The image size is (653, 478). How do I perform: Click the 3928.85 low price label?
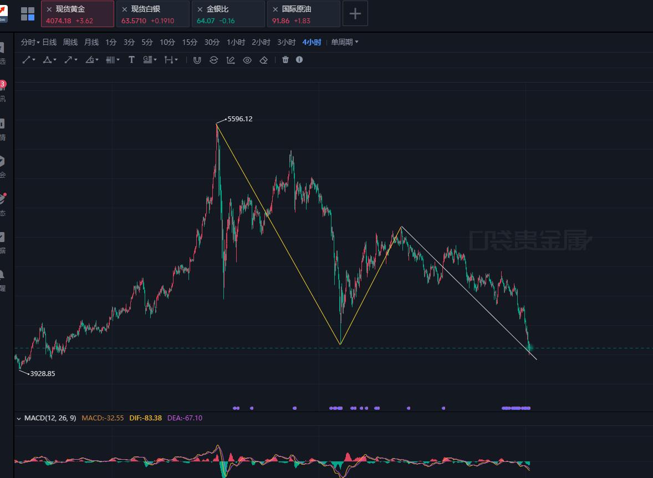(x=43, y=373)
